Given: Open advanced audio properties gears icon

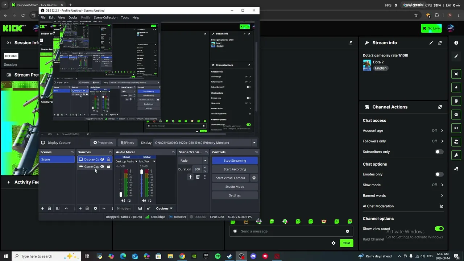Looking at the screenshot, I should [148, 208].
